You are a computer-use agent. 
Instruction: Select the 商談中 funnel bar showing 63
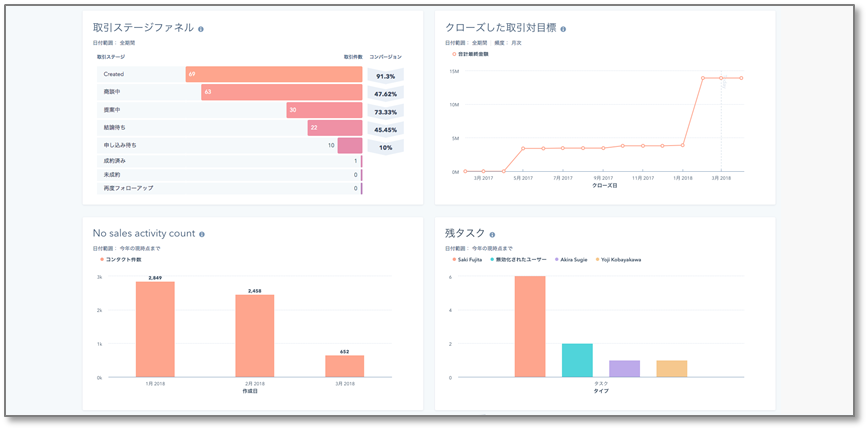pyautogui.click(x=282, y=92)
